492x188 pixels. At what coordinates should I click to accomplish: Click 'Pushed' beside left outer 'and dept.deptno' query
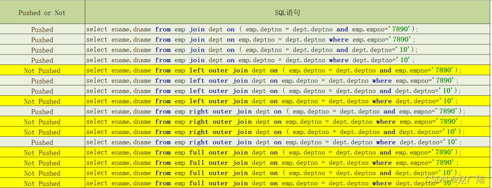point(42,91)
